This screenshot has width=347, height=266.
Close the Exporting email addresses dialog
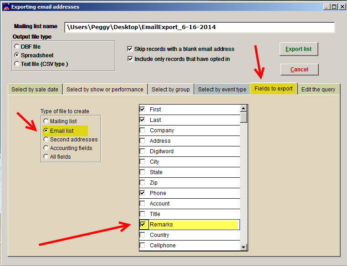[x=342, y=7]
